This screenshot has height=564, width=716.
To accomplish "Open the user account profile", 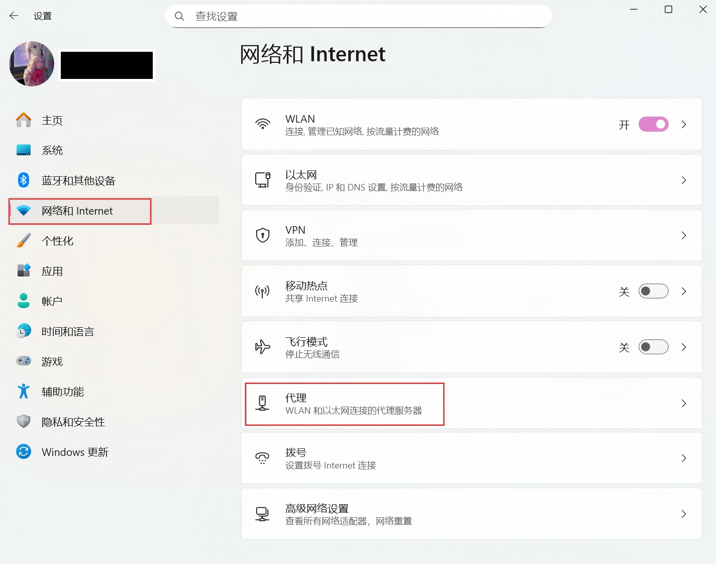I will 31,64.
